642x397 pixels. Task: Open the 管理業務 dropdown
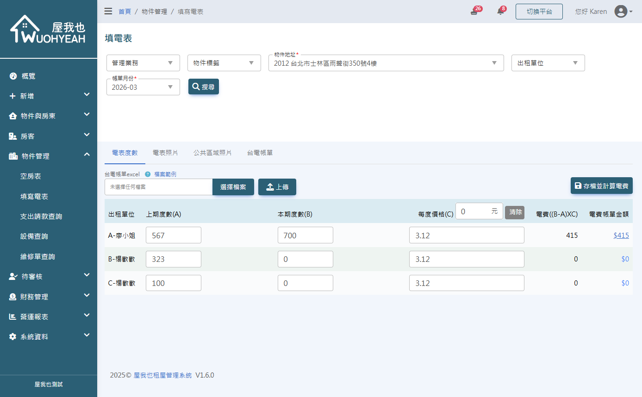[143, 63]
